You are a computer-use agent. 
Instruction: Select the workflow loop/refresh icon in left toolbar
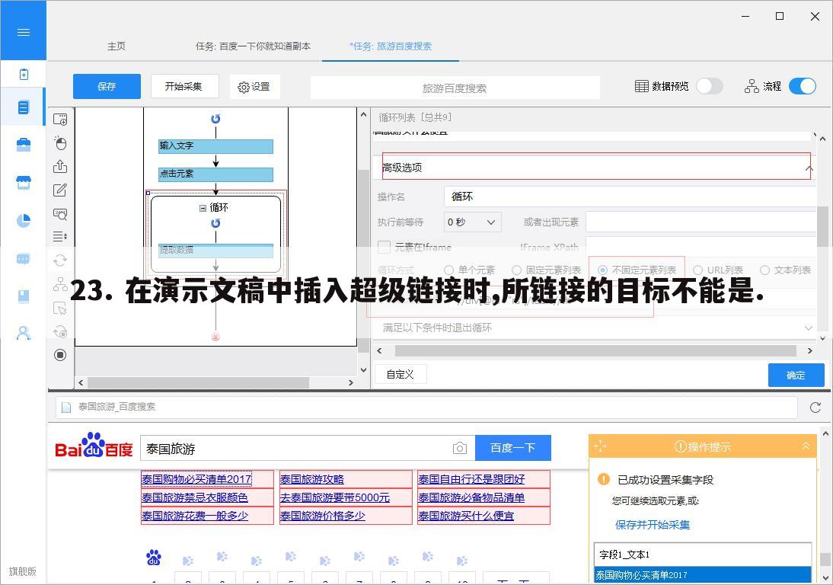pos(60,259)
